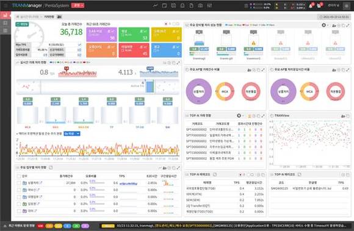The height and width of the screenshot is (231, 354).
Task: Click the camera icon in top toolbar
Action: pos(200,5)
